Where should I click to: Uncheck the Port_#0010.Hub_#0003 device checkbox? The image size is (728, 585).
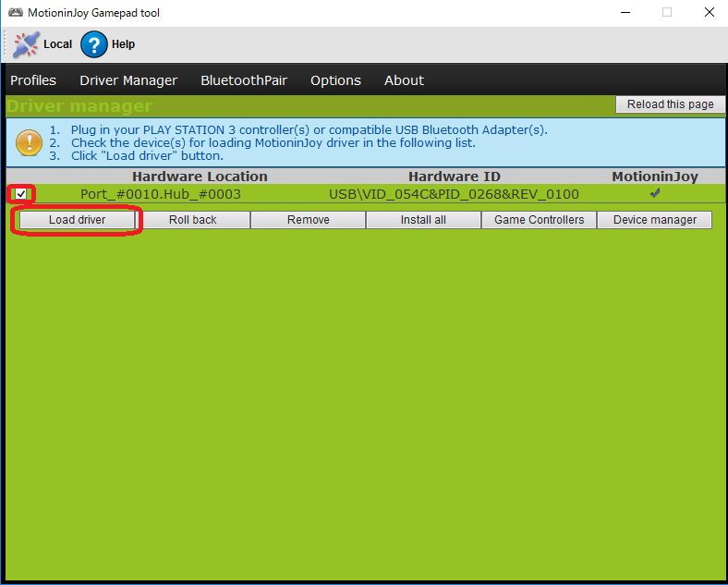point(20,193)
